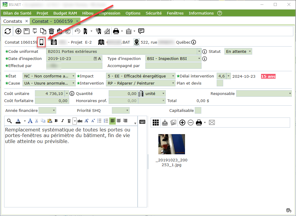Click the map location pin icon
This screenshot has width=296, height=216.
coord(136,42)
